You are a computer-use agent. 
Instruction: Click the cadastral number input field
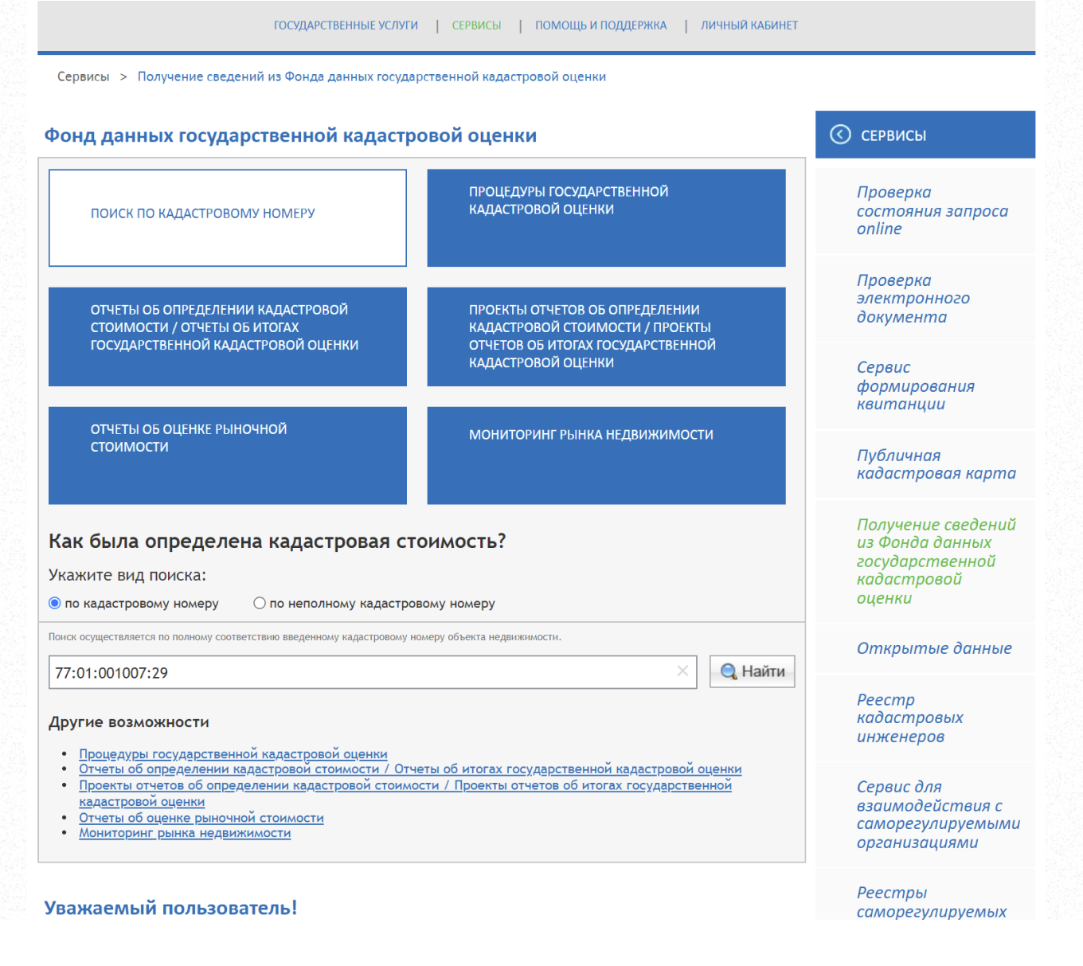358,672
